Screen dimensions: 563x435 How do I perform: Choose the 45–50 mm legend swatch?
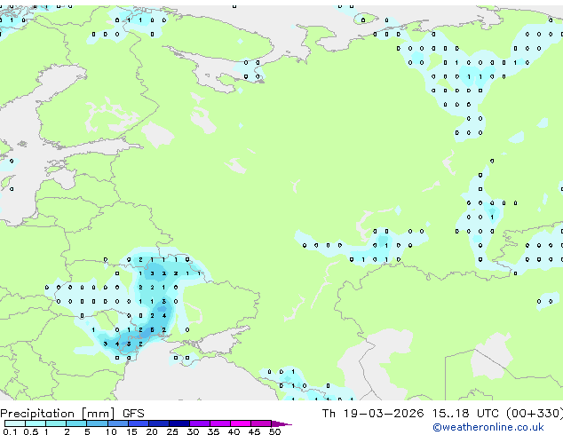[261, 423]
